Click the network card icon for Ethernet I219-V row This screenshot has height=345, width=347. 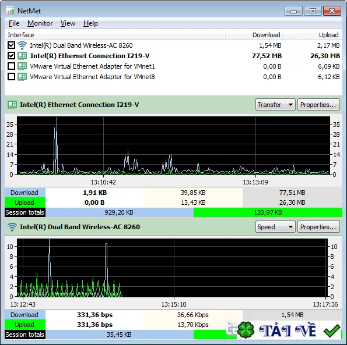(x=22, y=56)
